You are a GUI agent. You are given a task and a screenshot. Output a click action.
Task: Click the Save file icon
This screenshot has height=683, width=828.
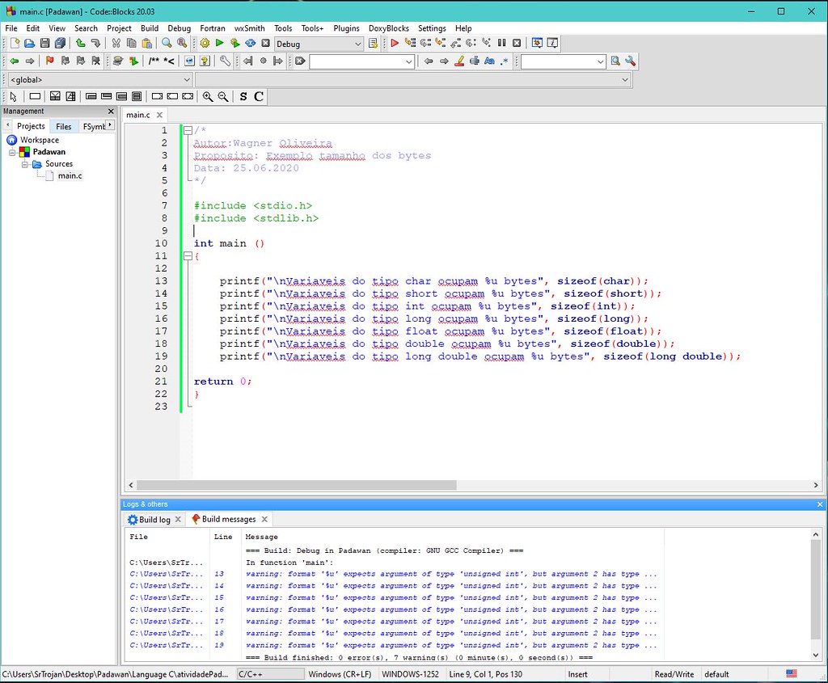(44, 44)
